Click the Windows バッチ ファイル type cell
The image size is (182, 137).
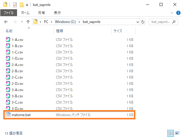(x=73, y=115)
